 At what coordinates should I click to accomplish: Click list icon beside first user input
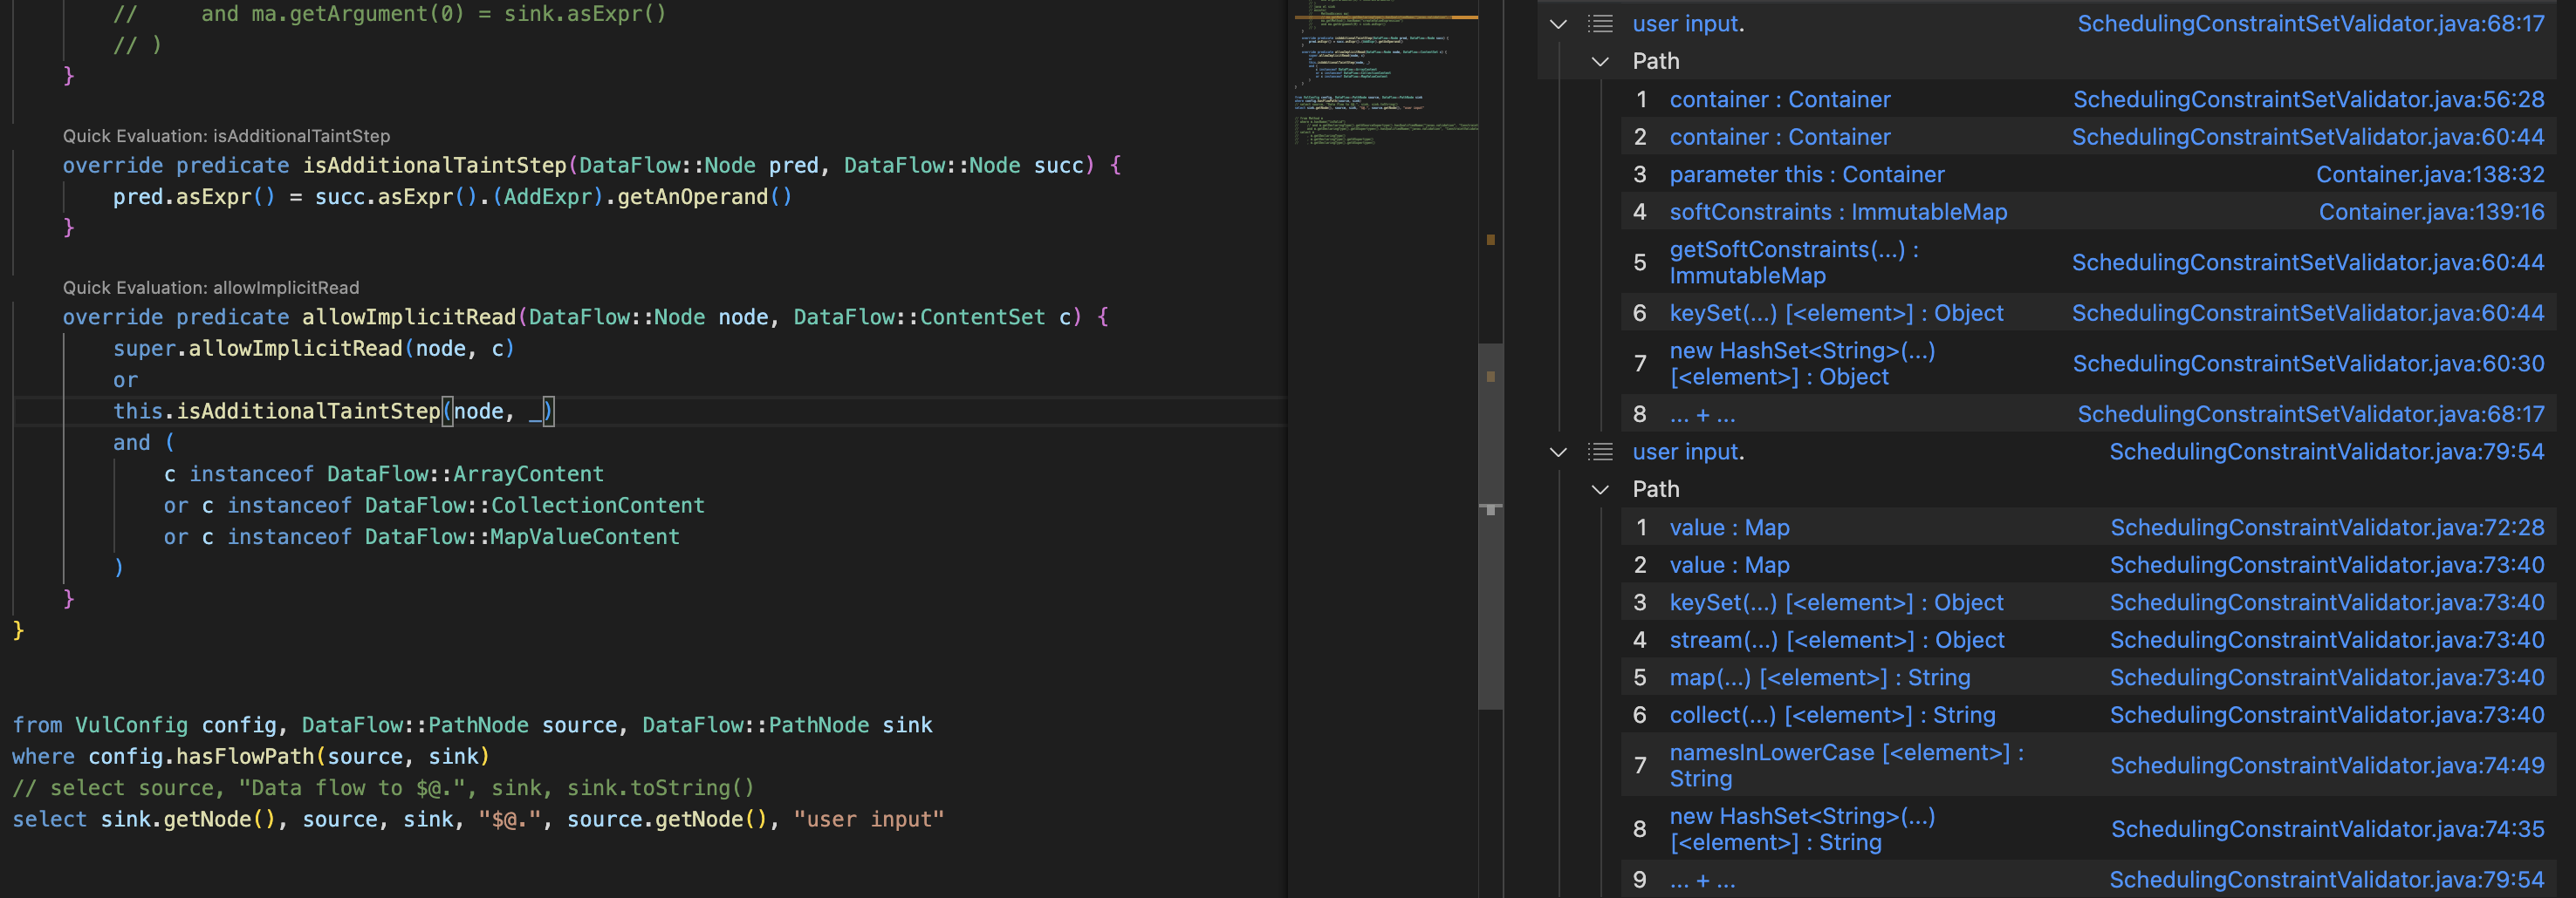pyautogui.click(x=1600, y=24)
